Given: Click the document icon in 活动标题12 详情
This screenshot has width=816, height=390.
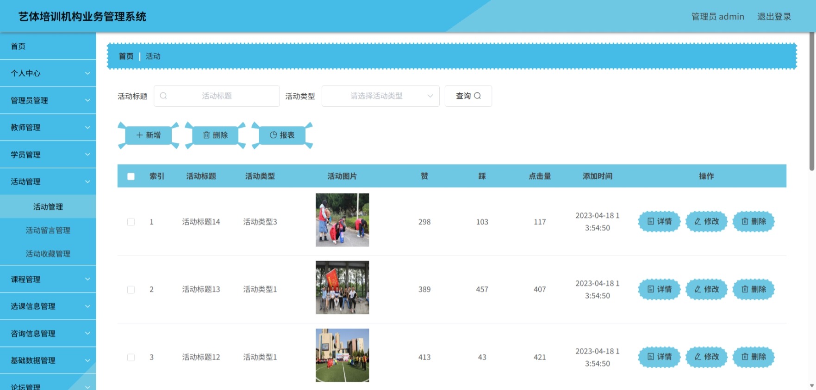Looking at the screenshot, I should [x=651, y=357].
